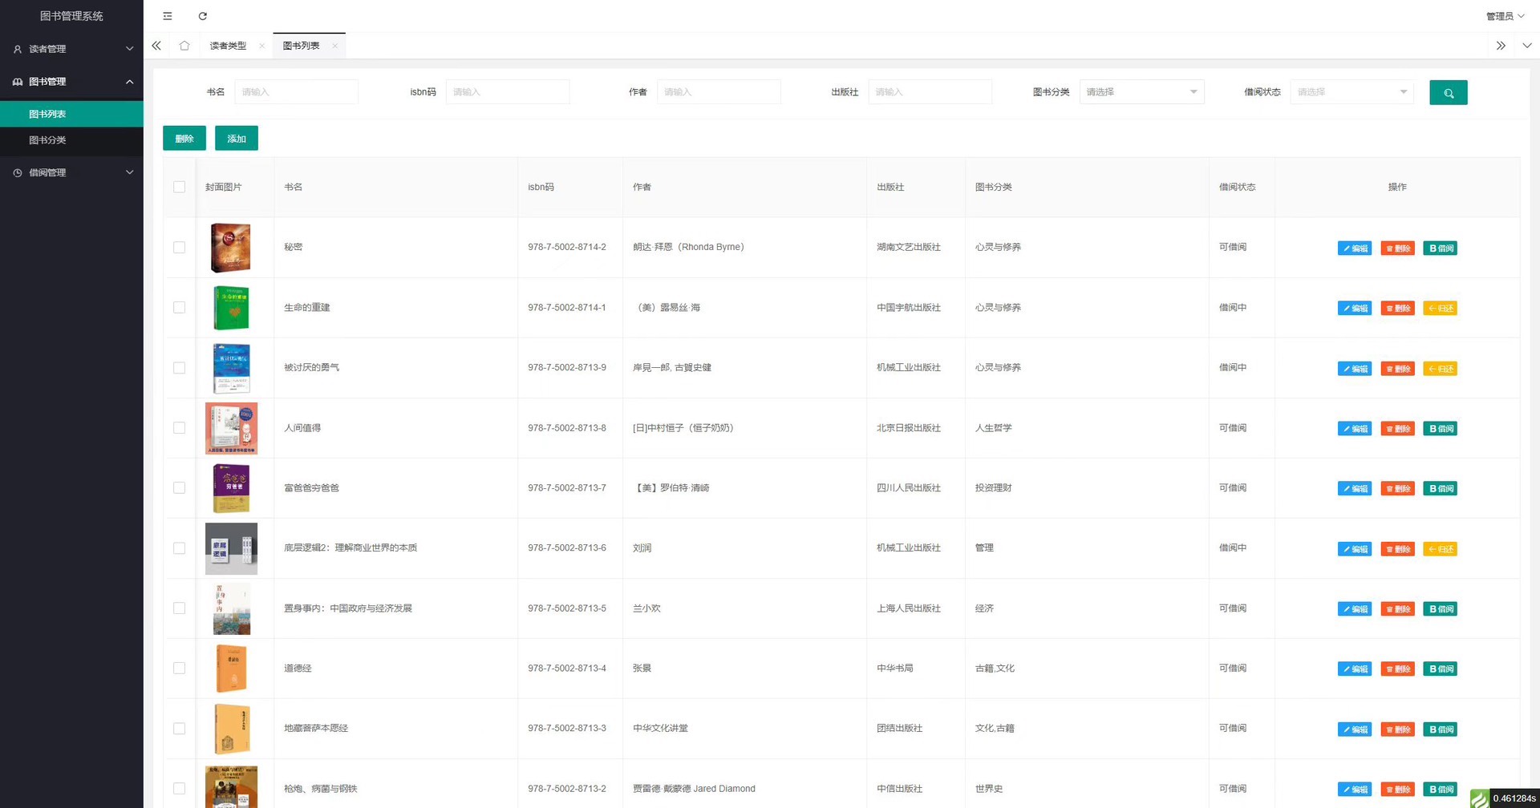
Task: Switch to the 图书列表 tab
Action: 301,46
